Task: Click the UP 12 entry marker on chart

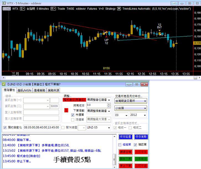Action: (106, 41)
